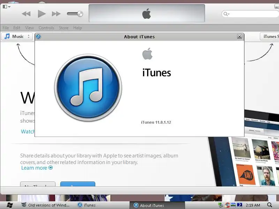Follow the Learn more link
279x209 pixels.
[x=34, y=168]
